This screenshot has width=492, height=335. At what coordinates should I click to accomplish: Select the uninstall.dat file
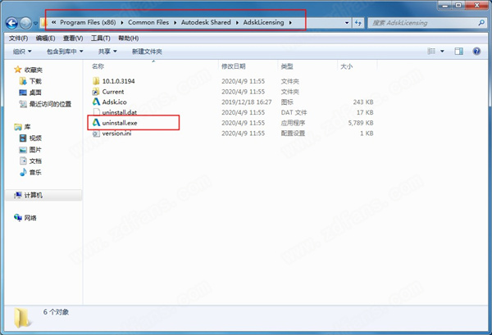[120, 112]
